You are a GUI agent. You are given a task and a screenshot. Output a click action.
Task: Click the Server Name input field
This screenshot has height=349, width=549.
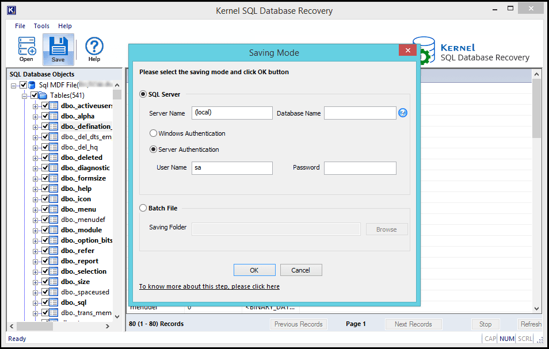pos(232,113)
